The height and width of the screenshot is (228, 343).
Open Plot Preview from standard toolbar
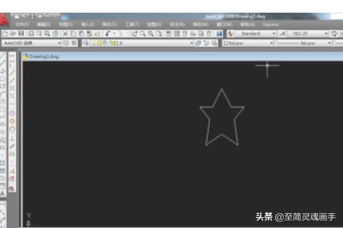pos(39,34)
